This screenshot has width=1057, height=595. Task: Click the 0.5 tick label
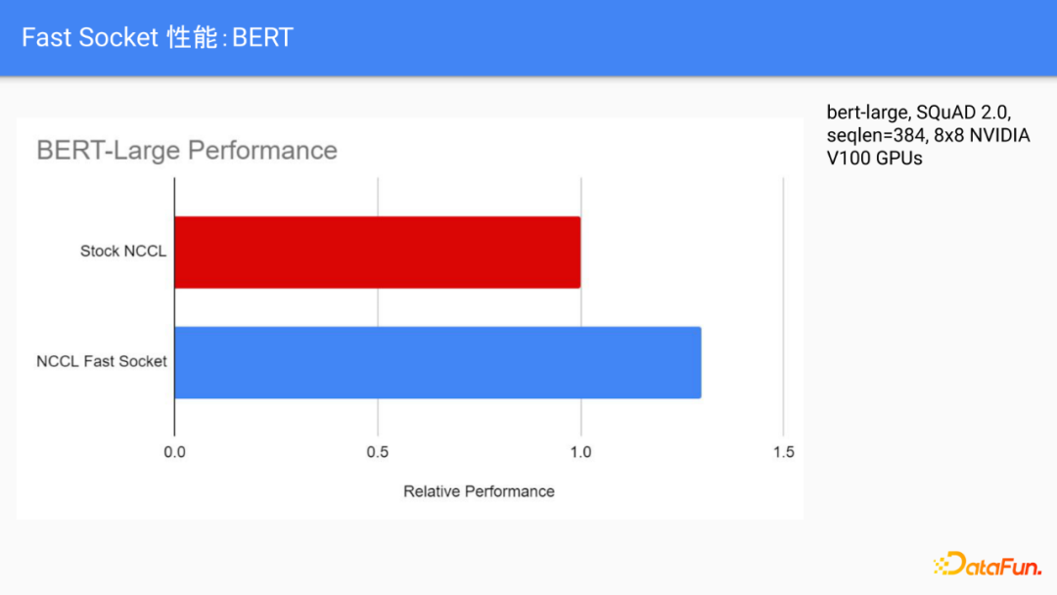pos(378,452)
